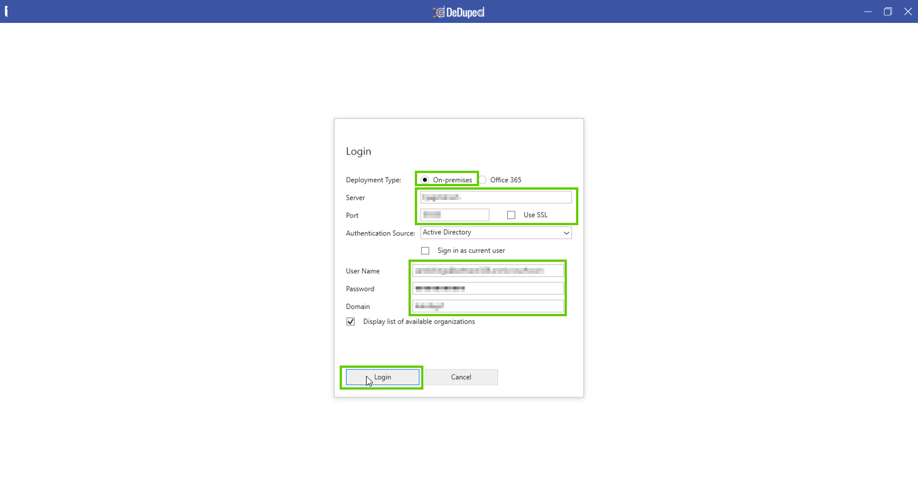Click the Login button
The height and width of the screenshot is (491, 918).
(x=383, y=377)
